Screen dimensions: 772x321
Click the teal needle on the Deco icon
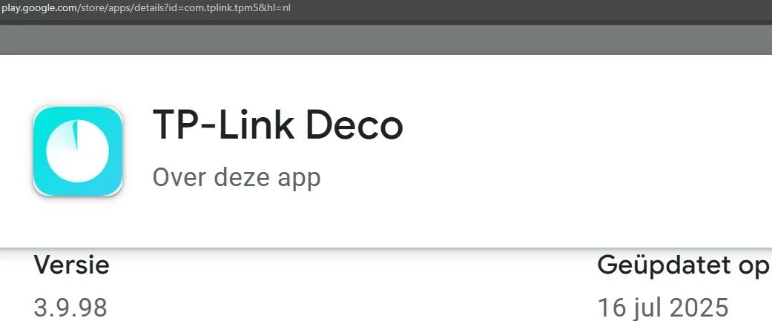coord(76,135)
